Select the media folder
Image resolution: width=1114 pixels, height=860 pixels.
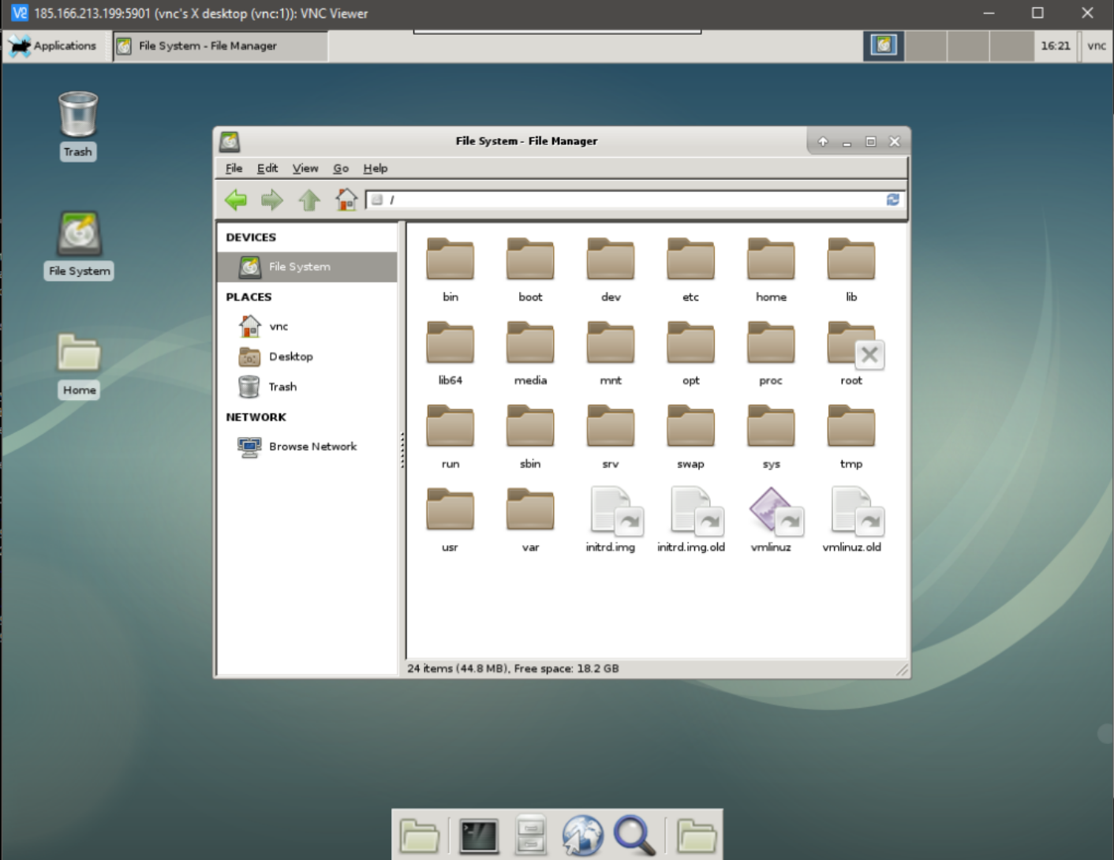pyautogui.click(x=530, y=353)
